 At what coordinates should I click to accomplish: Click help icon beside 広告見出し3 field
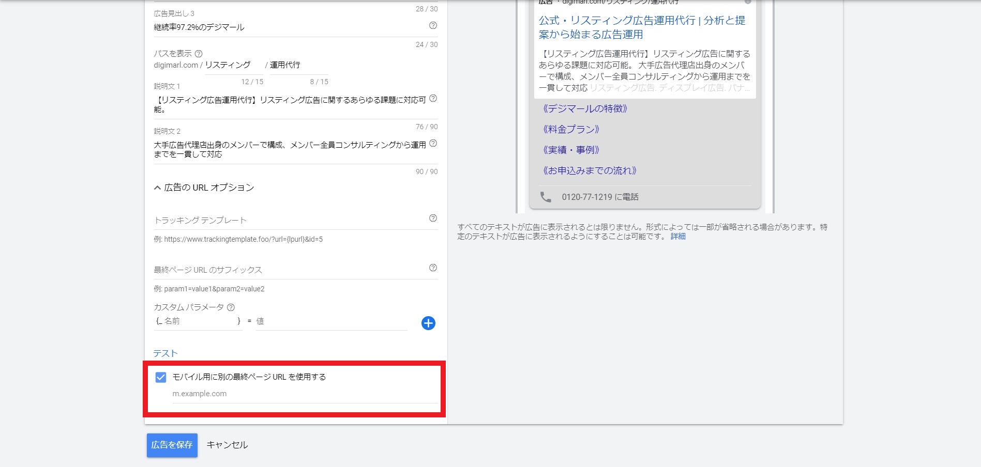(x=433, y=25)
